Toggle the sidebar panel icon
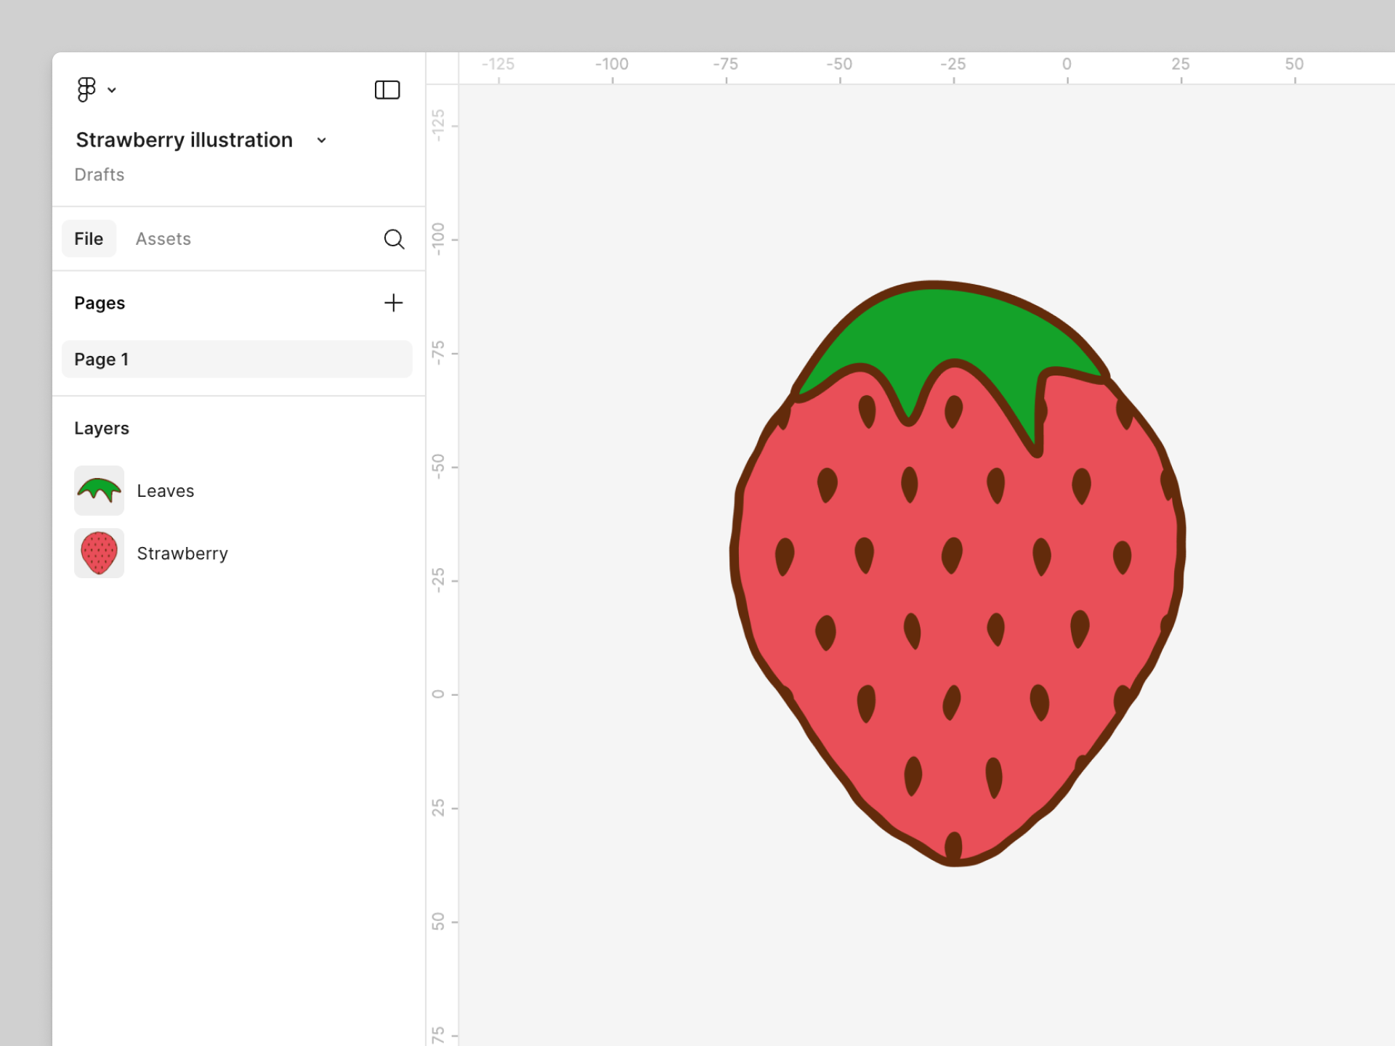The height and width of the screenshot is (1046, 1395). 387,90
